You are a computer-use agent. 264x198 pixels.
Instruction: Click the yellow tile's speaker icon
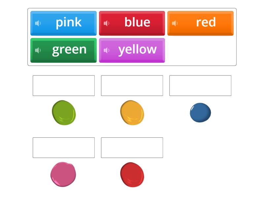point(106,49)
